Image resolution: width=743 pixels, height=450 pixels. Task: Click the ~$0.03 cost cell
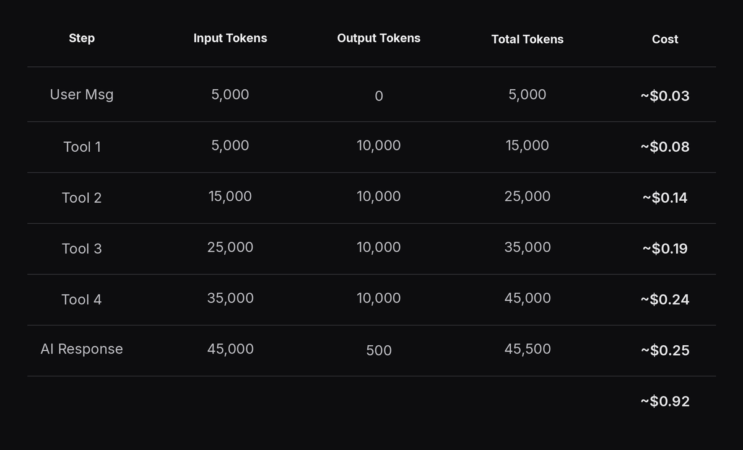[x=665, y=95]
